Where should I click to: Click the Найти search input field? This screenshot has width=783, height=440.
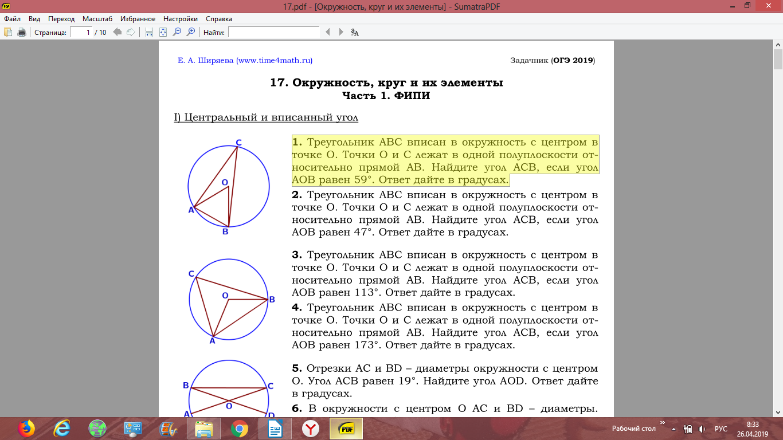tap(274, 32)
